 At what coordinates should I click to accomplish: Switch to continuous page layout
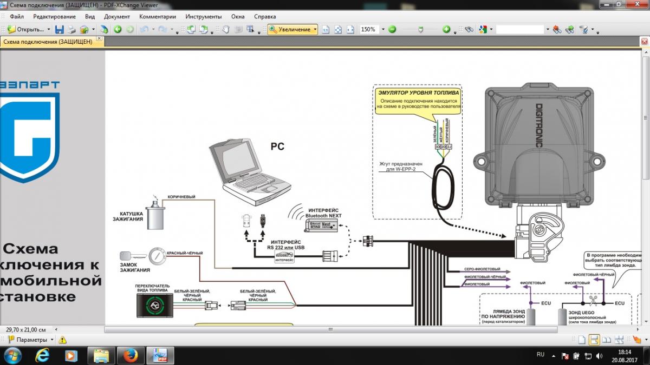click(594, 340)
